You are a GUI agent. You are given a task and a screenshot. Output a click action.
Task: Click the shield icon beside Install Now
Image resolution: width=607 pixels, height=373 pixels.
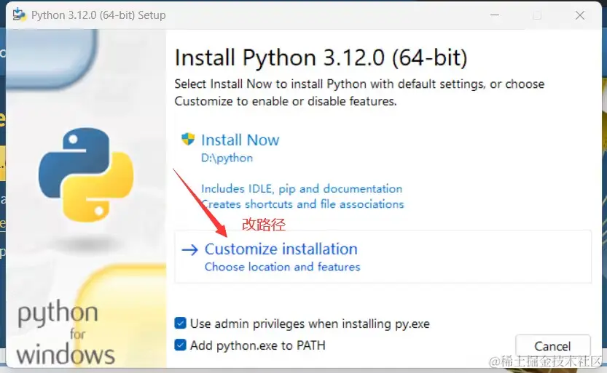[188, 139]
